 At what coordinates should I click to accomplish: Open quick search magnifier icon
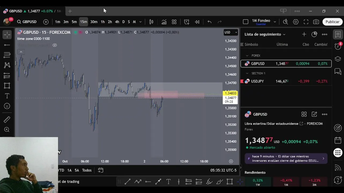tap(286, 22)
